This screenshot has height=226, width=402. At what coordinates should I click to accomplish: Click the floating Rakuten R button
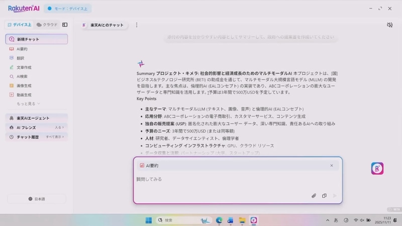[377, 168]
